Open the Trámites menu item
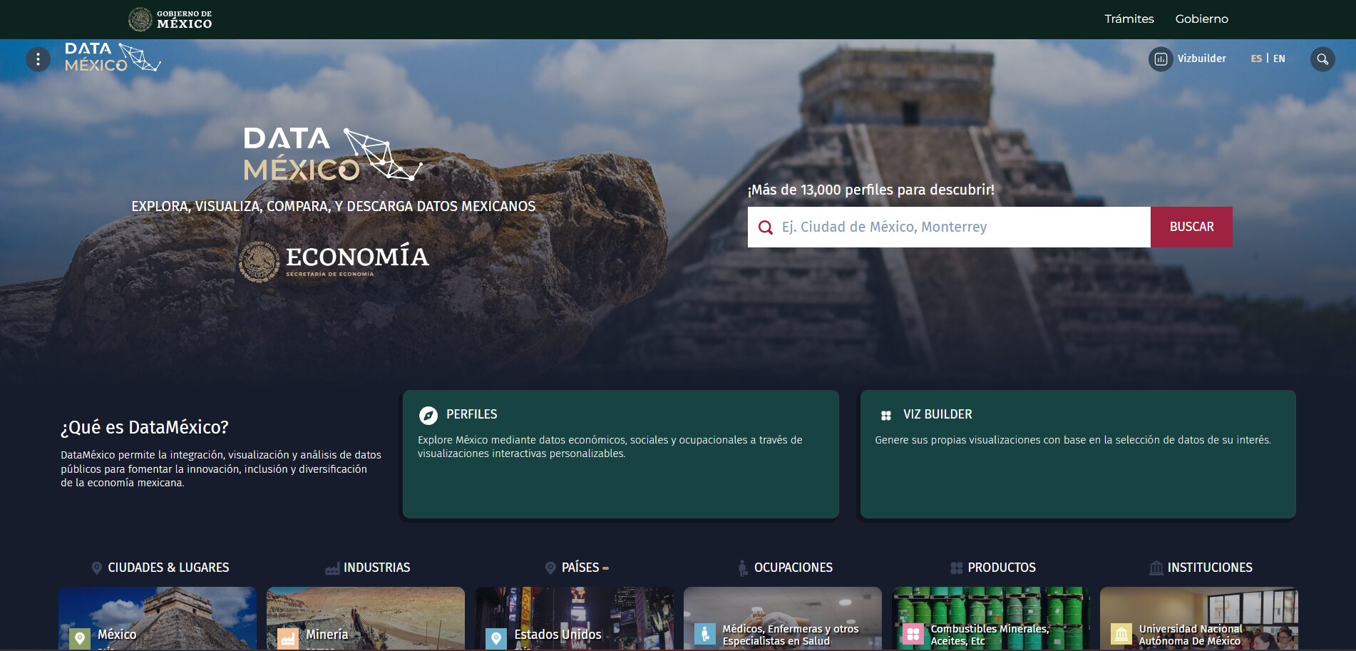1356x651 pixels. coord(1129,19)
